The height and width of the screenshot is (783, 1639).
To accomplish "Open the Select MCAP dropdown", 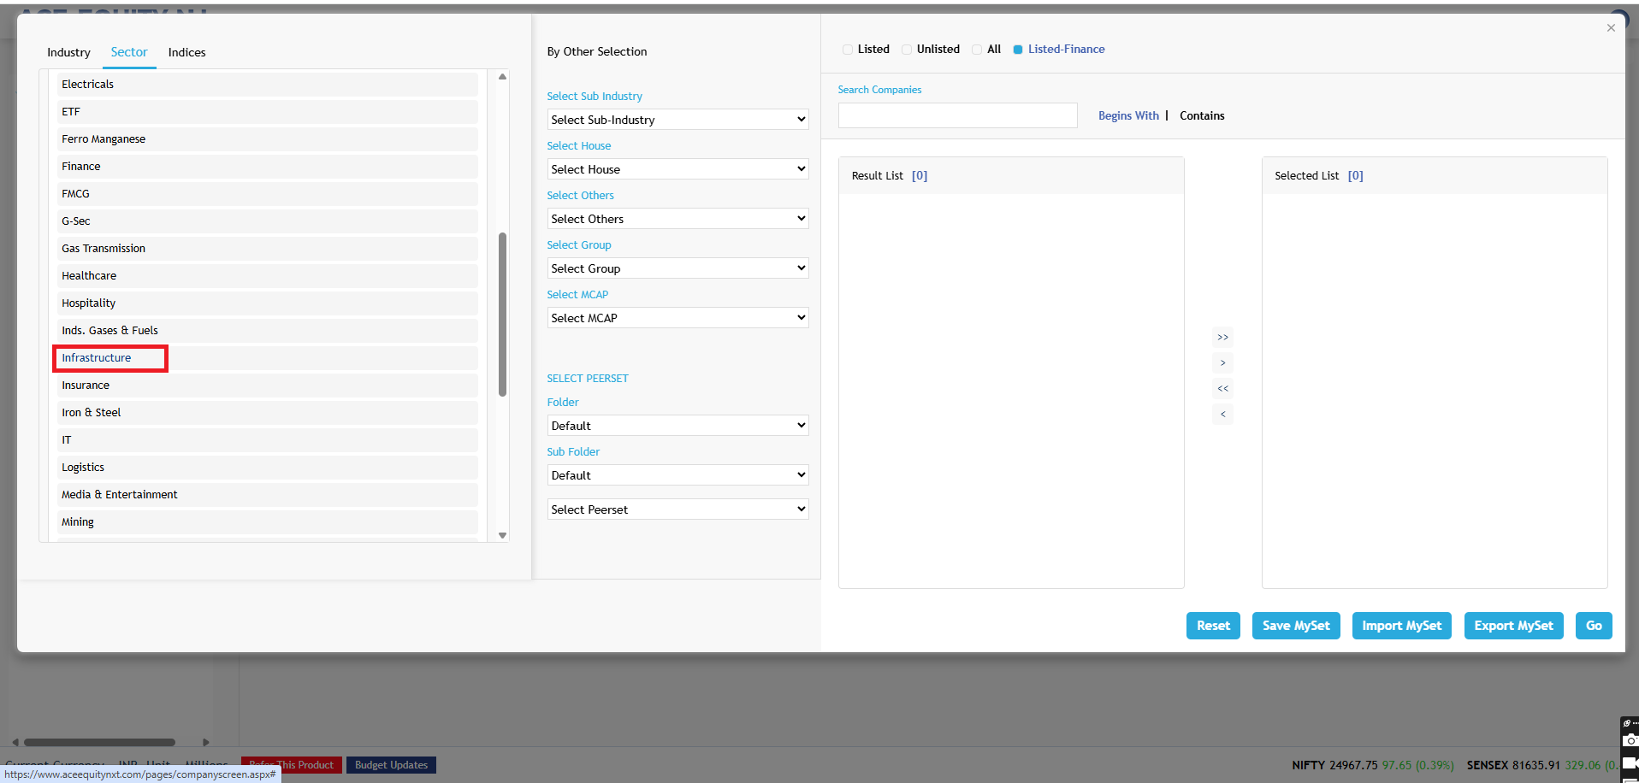I will click(677, 318).
